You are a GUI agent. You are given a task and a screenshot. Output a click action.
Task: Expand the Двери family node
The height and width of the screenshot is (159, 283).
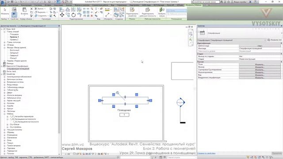tap(4, 92)
